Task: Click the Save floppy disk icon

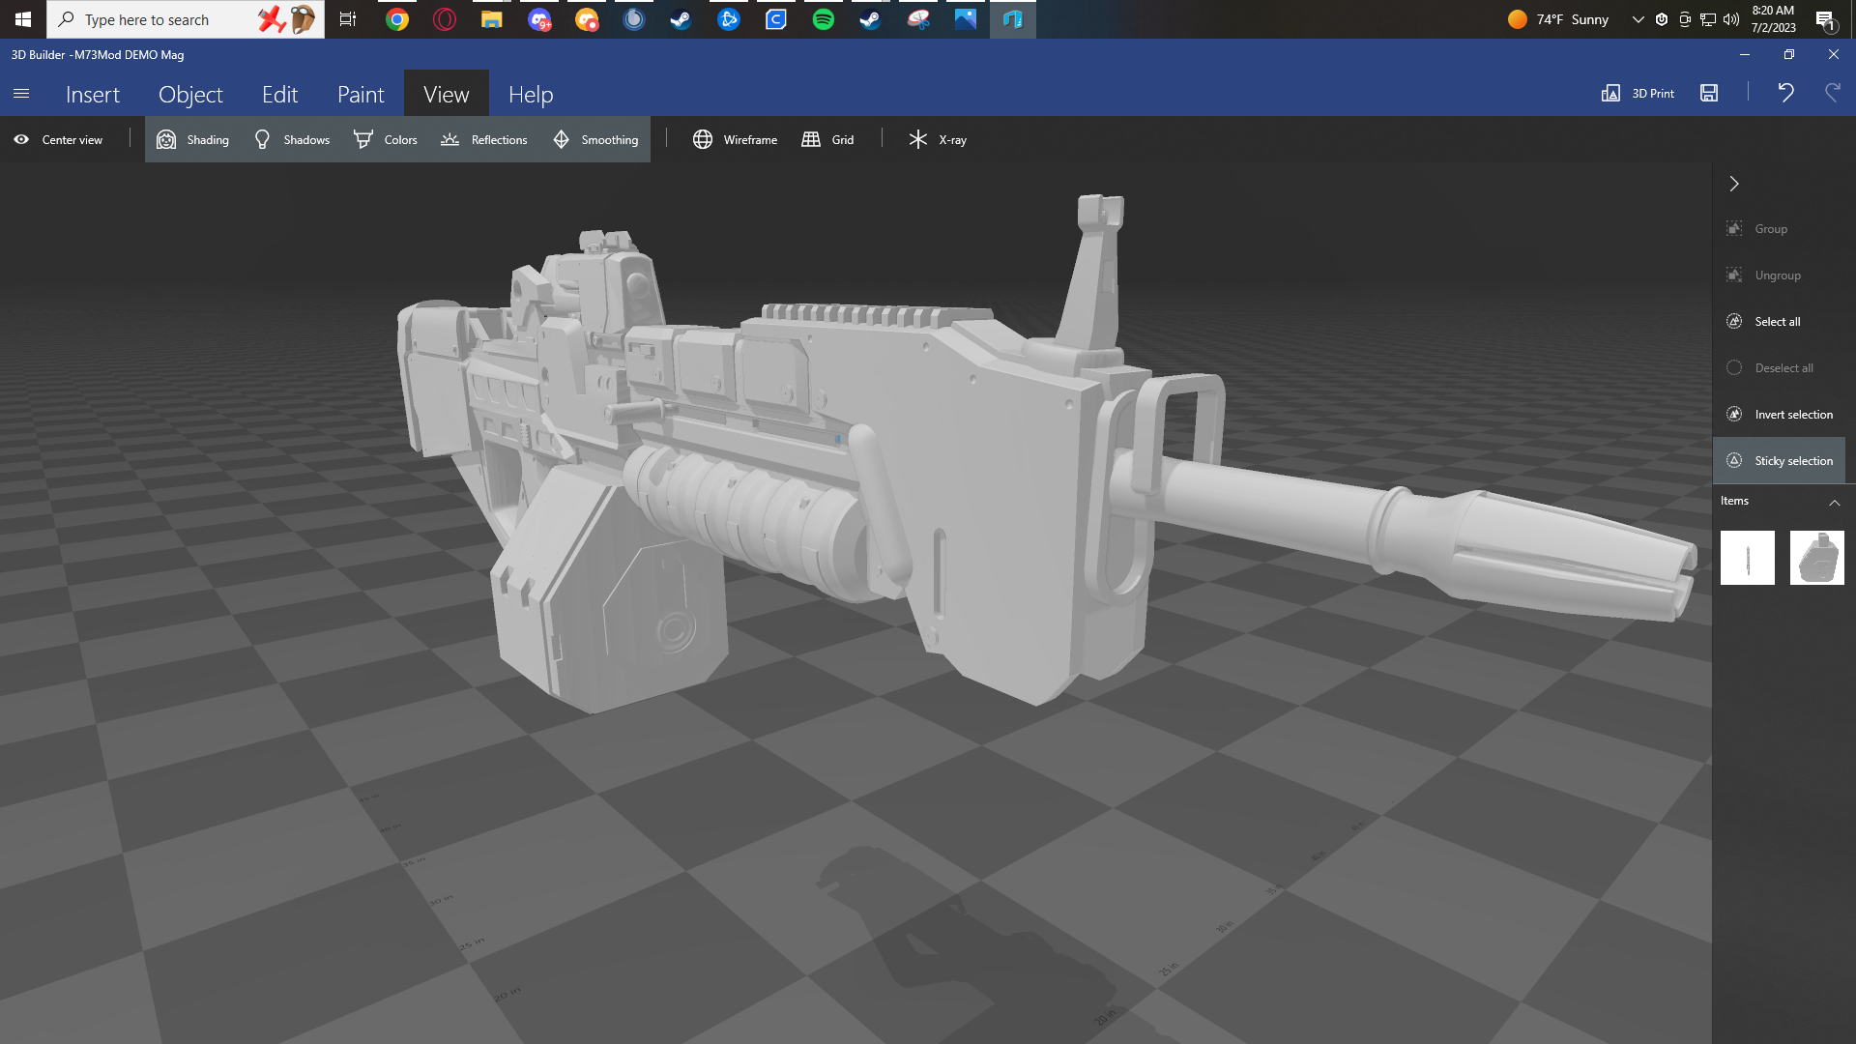Action: point(1709,94)
